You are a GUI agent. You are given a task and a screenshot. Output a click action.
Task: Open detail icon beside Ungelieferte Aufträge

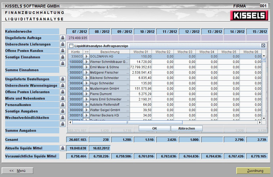tap(63, 38)
